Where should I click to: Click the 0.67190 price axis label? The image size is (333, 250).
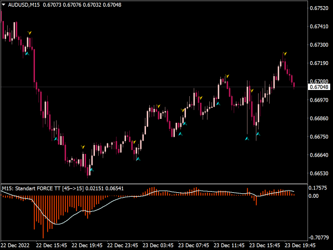click(x=319, y=63)
